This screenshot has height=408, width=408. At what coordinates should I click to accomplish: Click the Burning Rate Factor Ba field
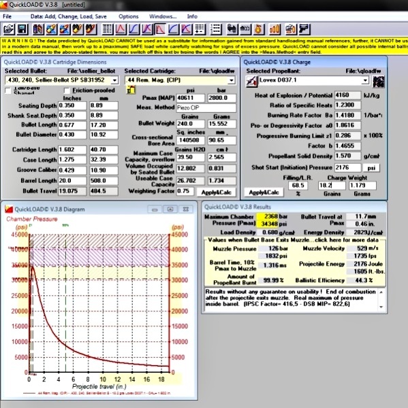pyautogui.click(x=348, y=116)
